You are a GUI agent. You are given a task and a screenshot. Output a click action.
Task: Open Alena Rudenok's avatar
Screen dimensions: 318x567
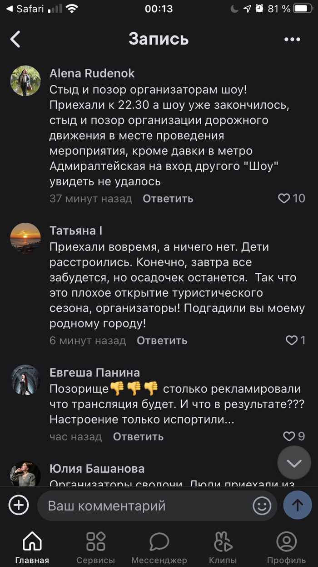pyautogui.click(x=25, y=81)
